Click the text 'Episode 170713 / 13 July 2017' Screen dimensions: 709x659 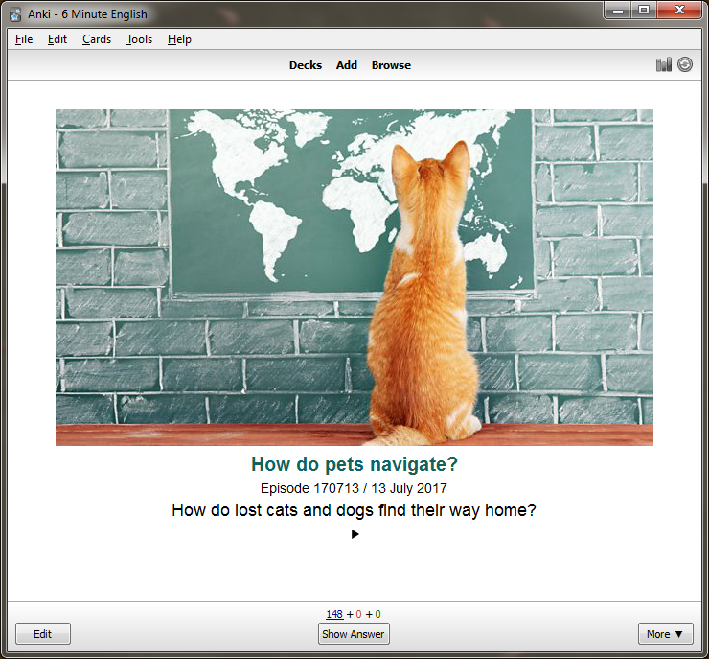tap(354, 488)
